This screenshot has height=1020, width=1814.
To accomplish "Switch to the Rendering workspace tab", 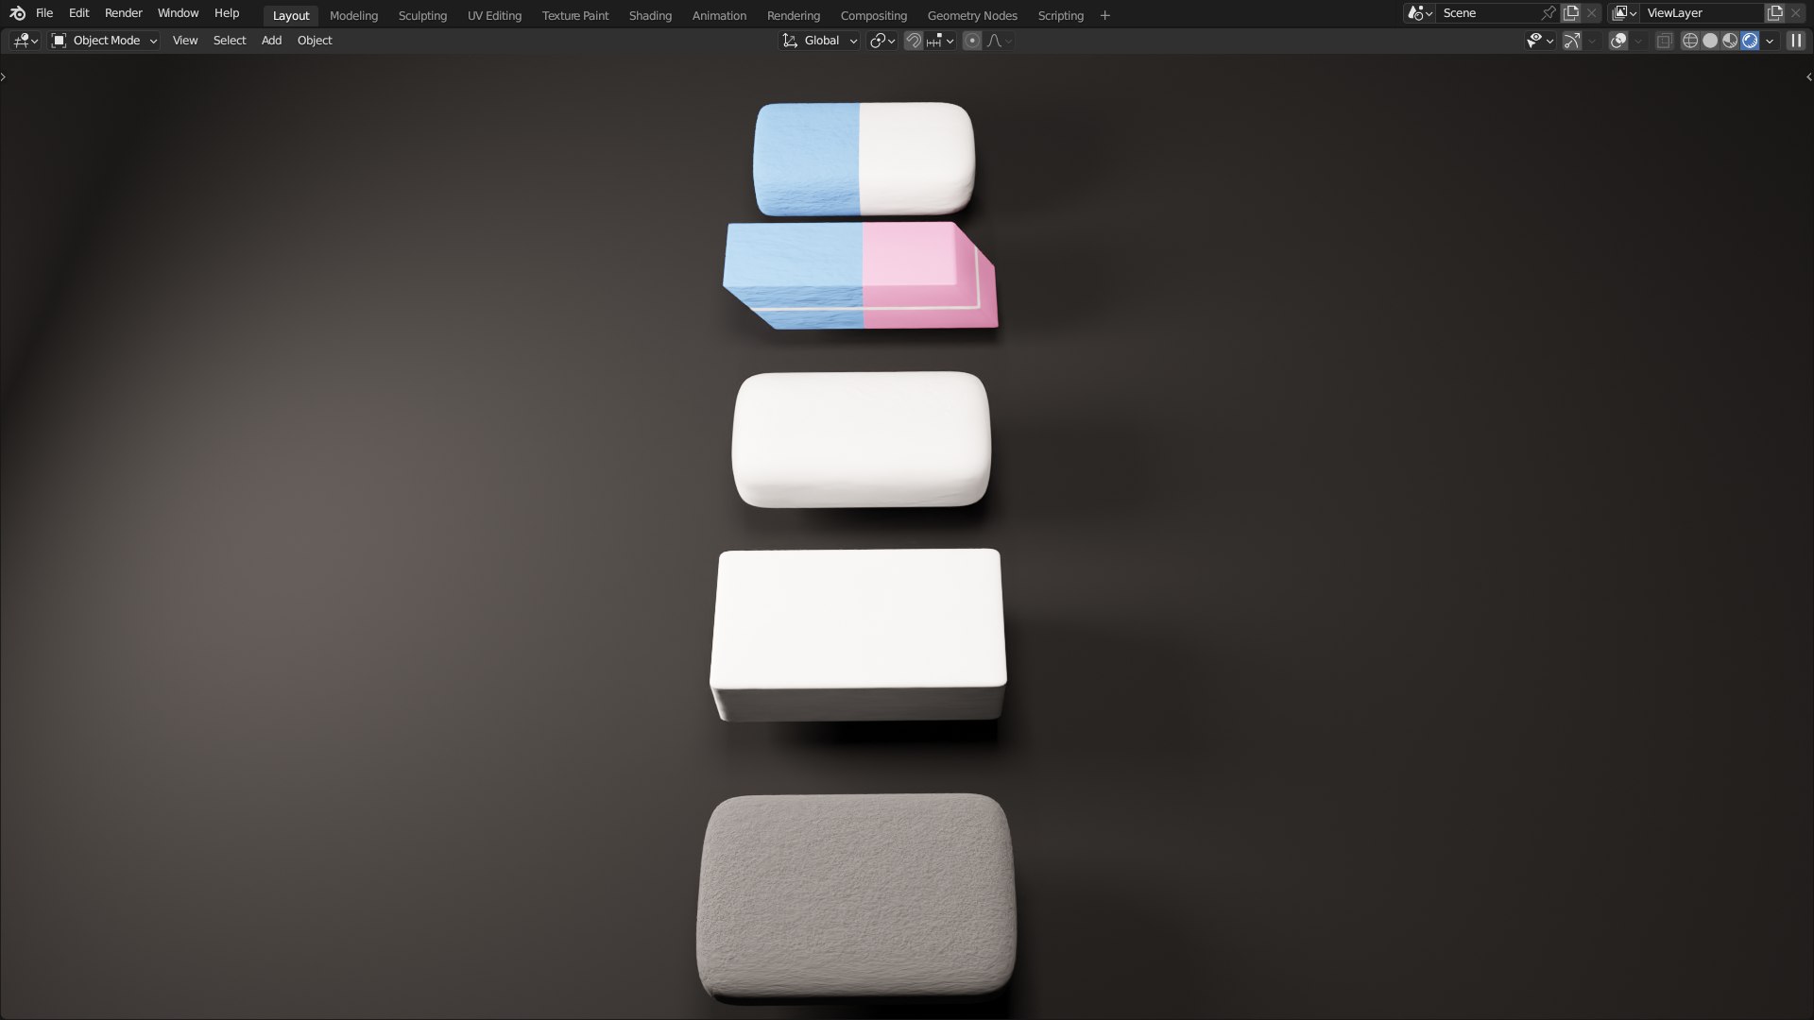I will click(794, 15).
